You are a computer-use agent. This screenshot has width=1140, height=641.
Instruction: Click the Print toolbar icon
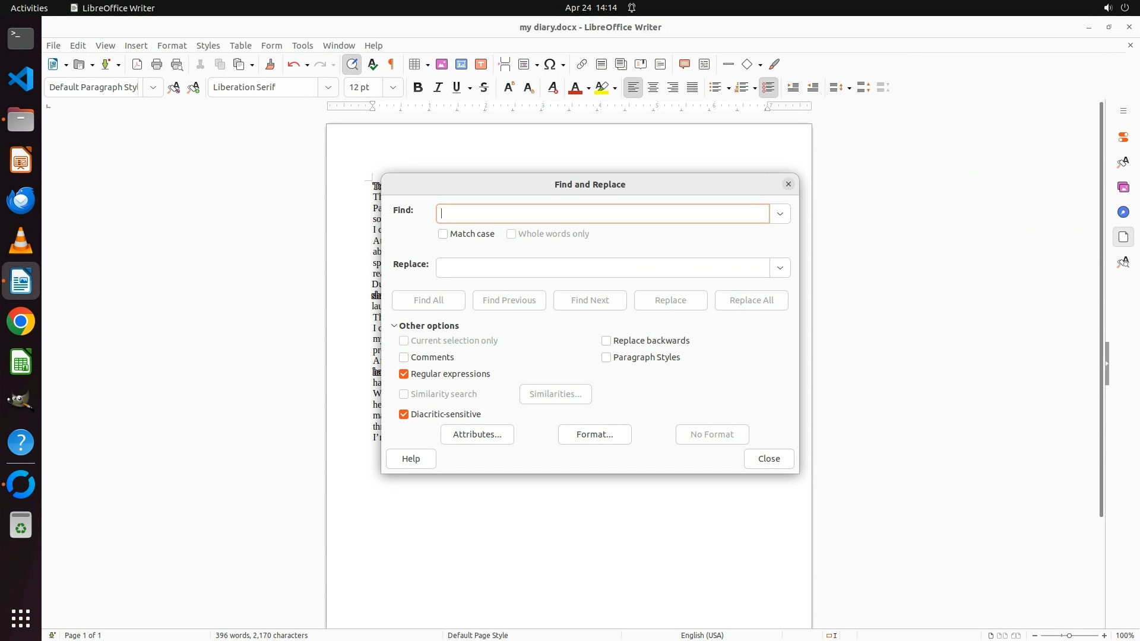157,64
